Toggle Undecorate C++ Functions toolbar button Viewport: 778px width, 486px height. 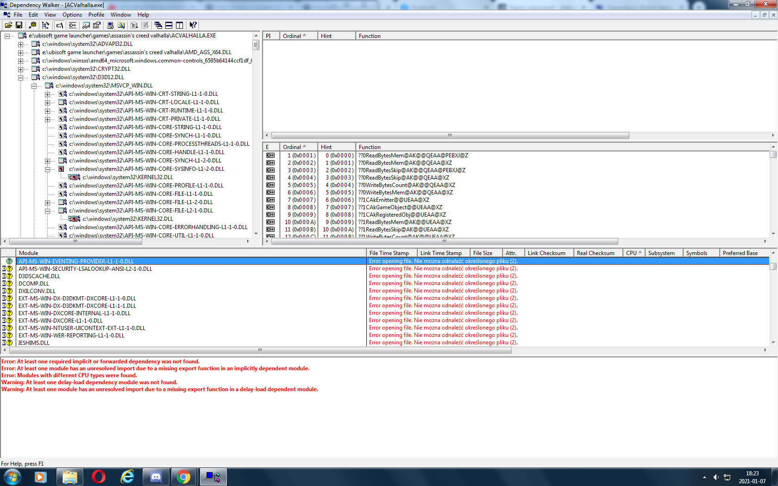(x=73, y=25)
